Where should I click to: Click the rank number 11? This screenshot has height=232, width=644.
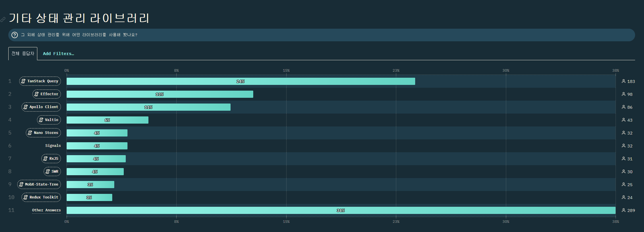pyautogui.click(x=11, y=210)
